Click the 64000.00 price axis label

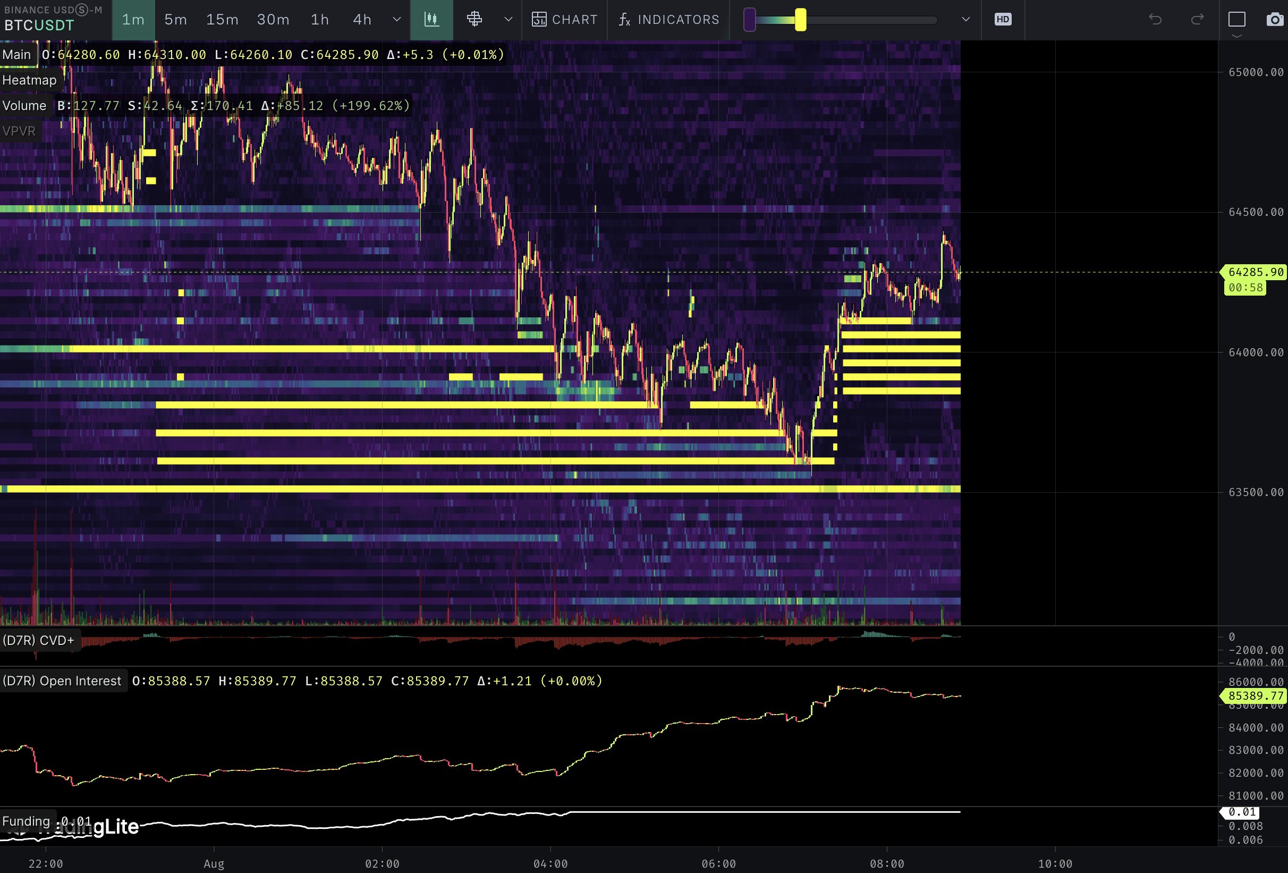pos(1256,352)
